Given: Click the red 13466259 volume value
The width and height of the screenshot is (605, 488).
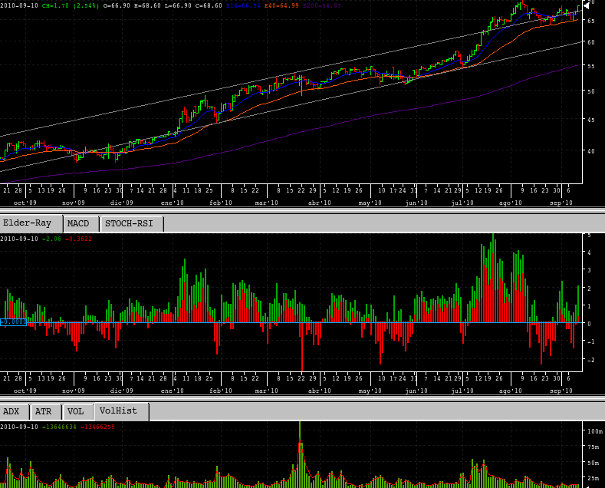Looking at the screenshot, I should coord(97,427).
